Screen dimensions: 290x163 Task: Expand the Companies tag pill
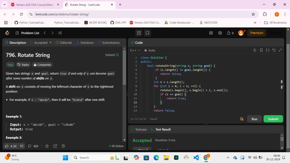(x=42, y=65)
